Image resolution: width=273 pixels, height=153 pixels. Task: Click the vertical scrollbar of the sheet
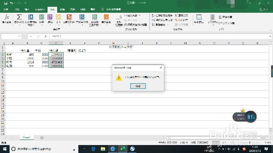click(271, 88)
